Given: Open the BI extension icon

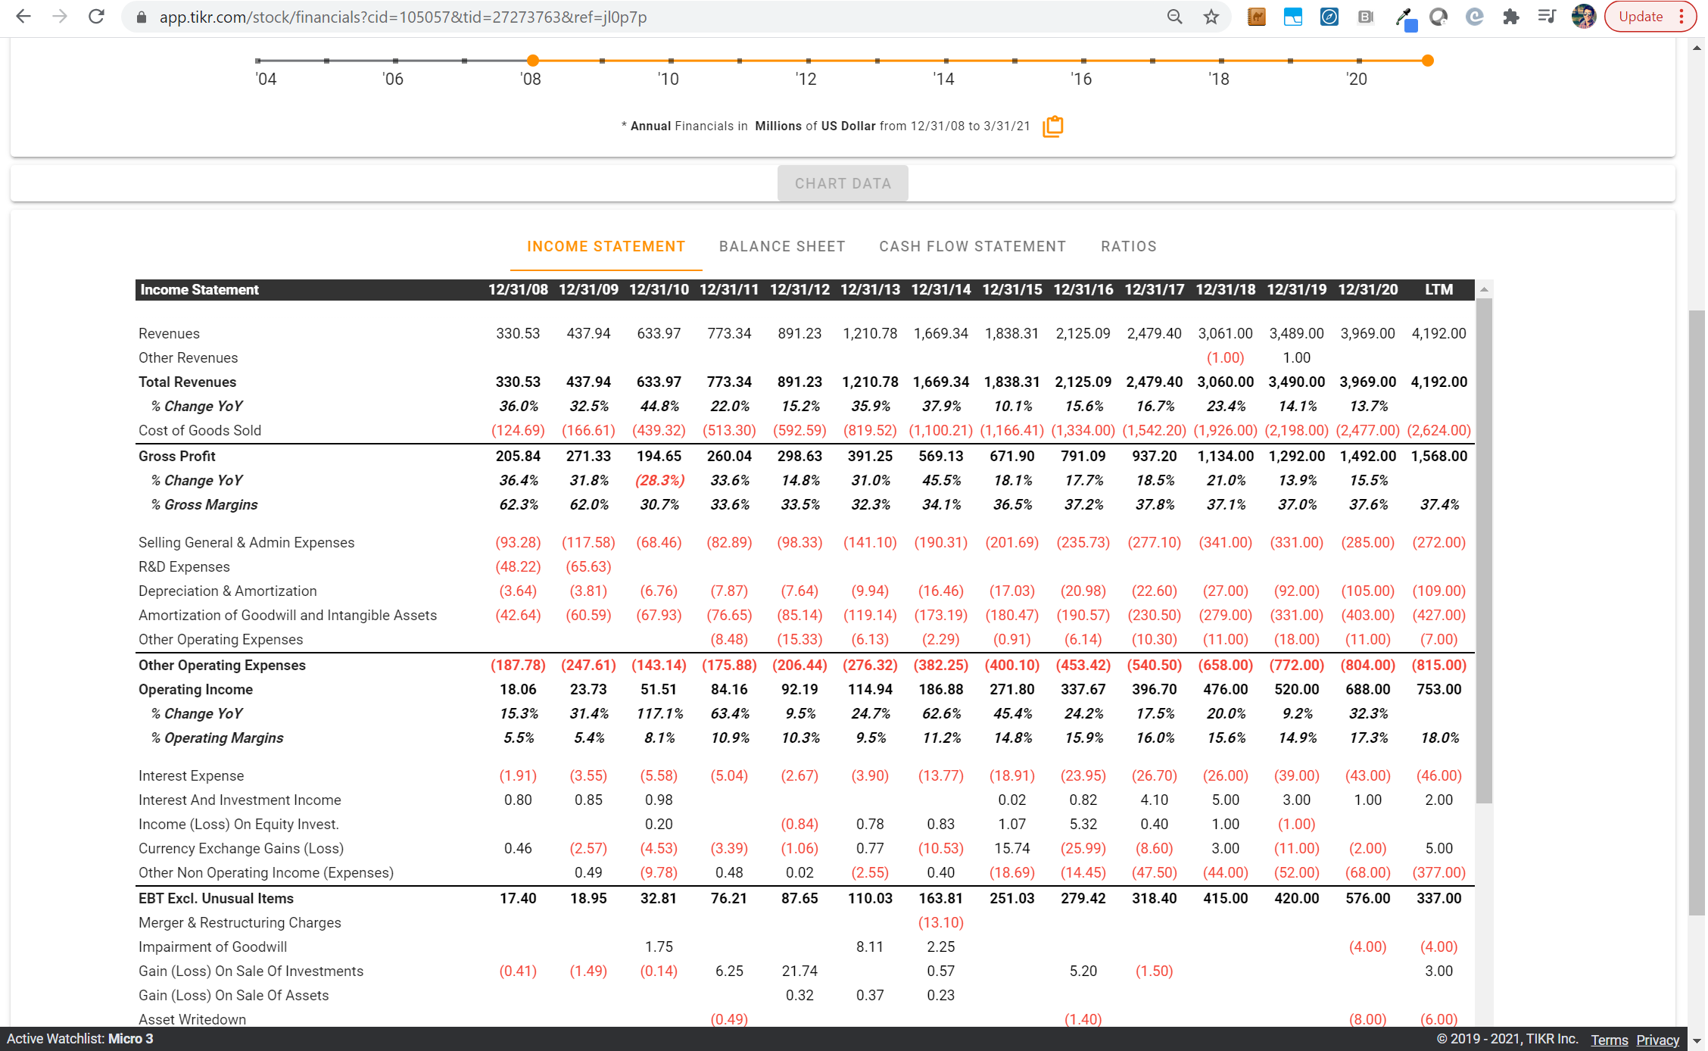Looking at the screenshot, I should point(1366,16).
